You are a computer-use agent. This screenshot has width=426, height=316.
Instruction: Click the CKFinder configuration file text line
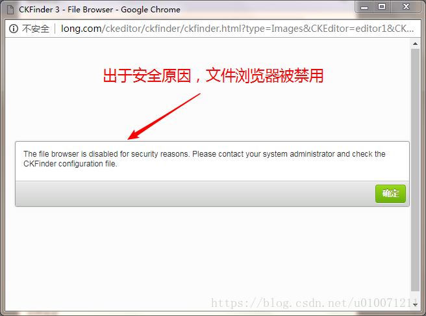click(x=70, y=164)
